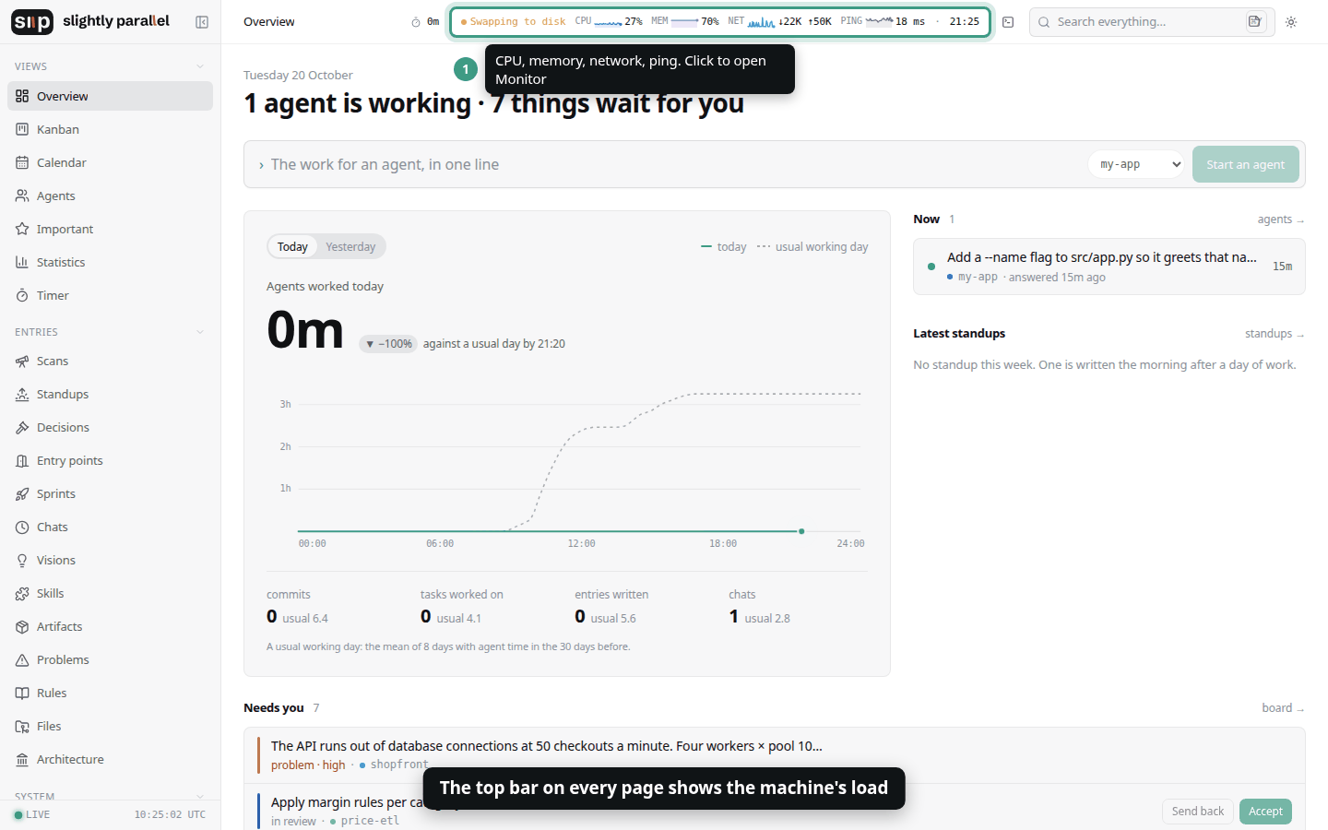This screenshot has height=830, width=1328.
Task: Switch chart to Yesterday tab
Action: 350,246
